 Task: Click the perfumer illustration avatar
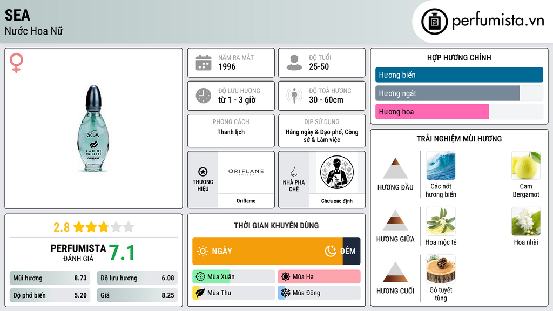[x=337, y=172]
